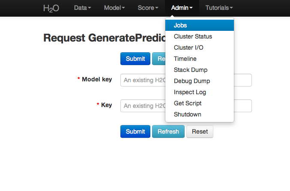Collapse the Admin menu in navbar
The image size is (290, 191).
point(182,8)
